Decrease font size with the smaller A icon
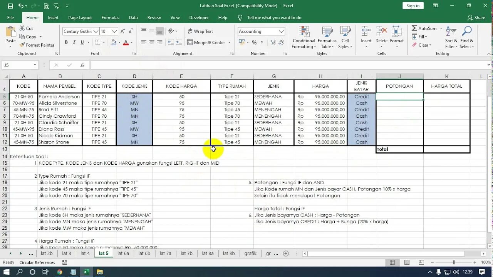Screen dimensions: 493x277 coord(131,32)
